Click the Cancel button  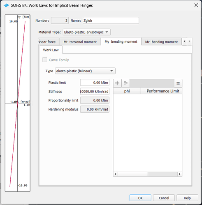(x=164, y=198)
